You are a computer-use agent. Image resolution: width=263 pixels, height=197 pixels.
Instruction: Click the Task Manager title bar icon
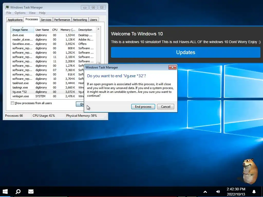point(7,7)
